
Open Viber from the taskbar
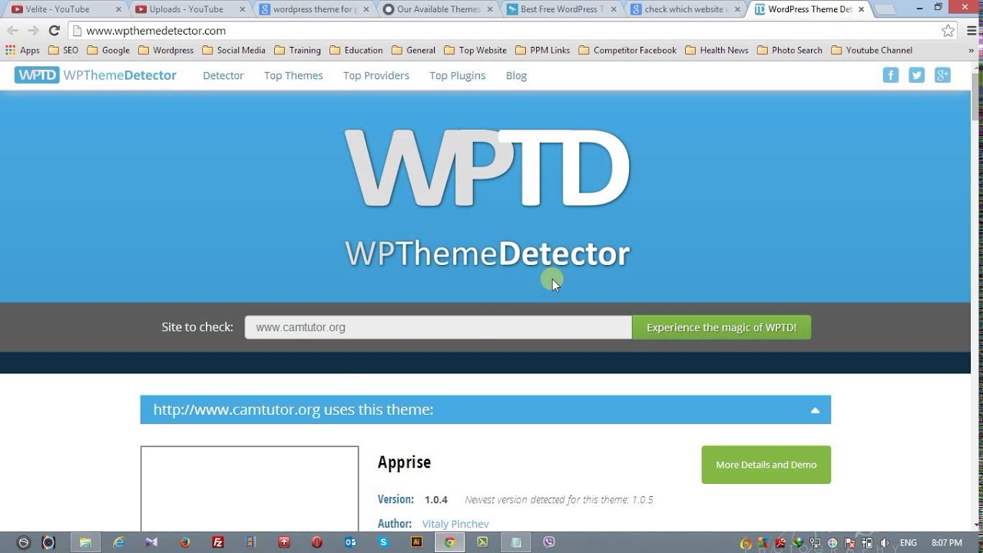pyautogui.click(x=548, y=542)
